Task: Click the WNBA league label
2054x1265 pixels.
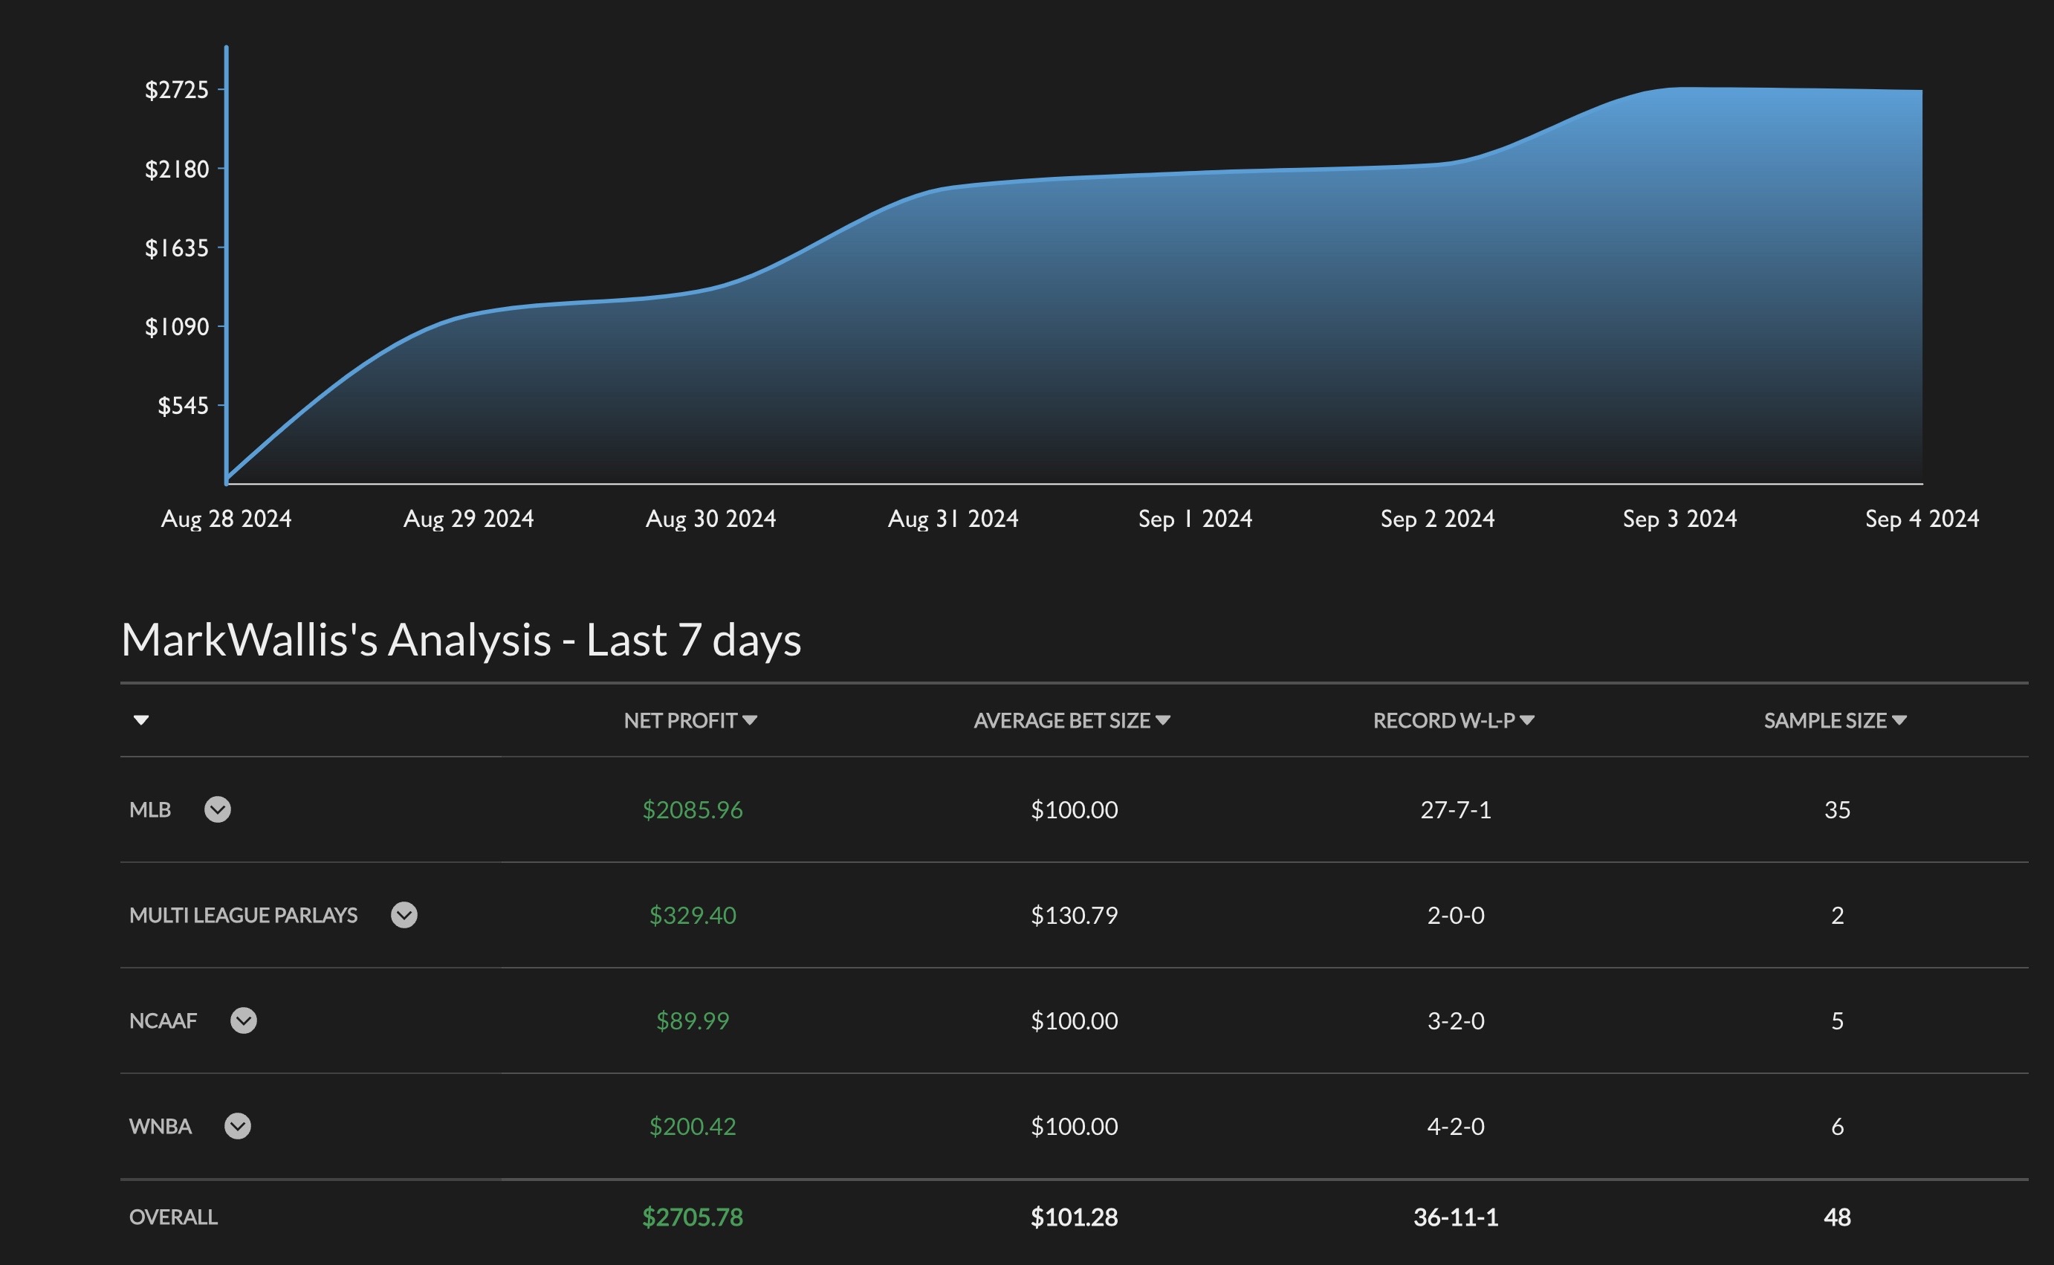Action: [x=161, y=1125]
